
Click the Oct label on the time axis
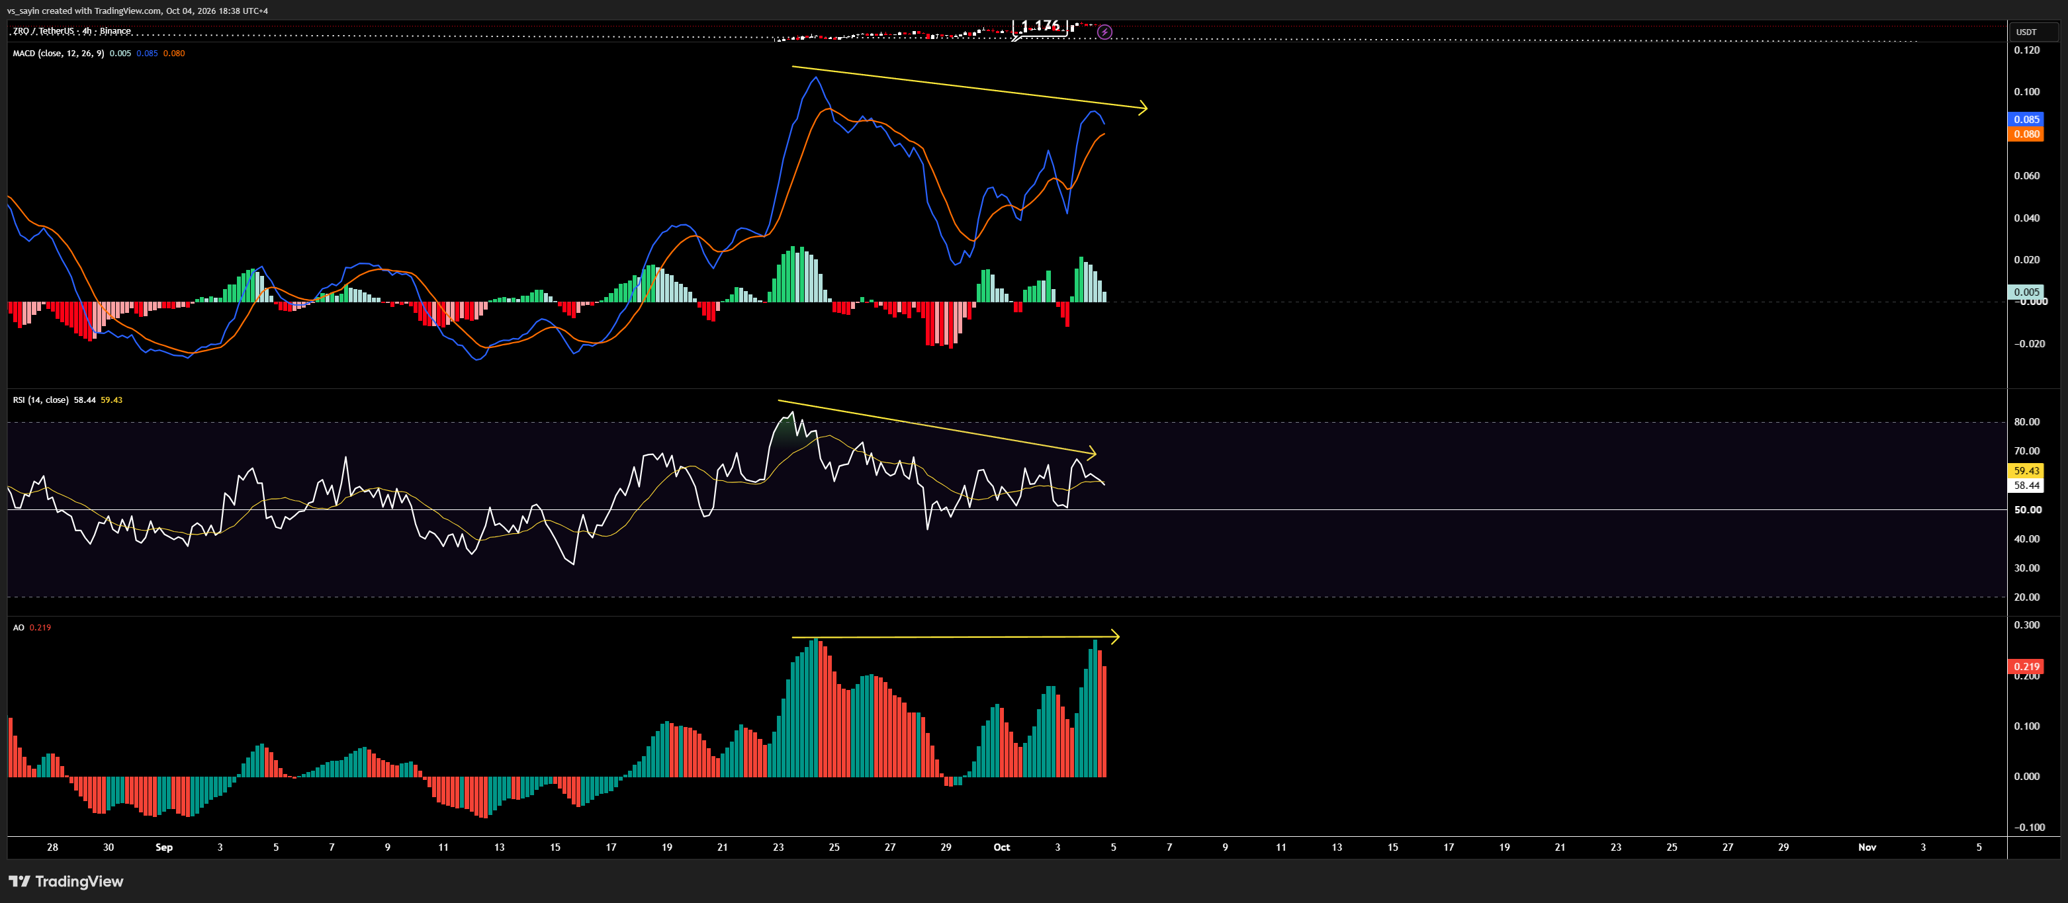click(x=1002, y=847)
